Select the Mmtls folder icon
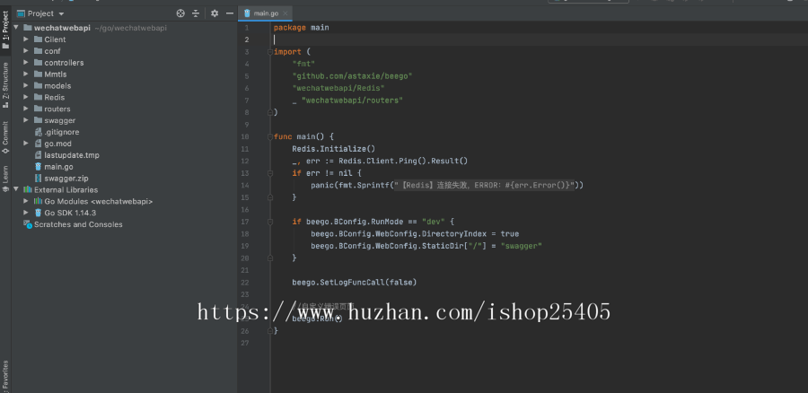Image resolution: width=808 pixels, height=393 pixels. tap(38, 74)
